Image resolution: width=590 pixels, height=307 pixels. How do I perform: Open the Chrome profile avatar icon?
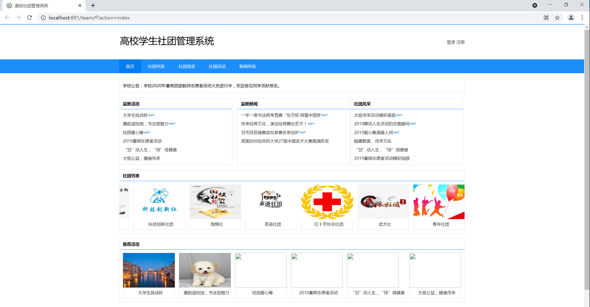(x=571, y=18)
